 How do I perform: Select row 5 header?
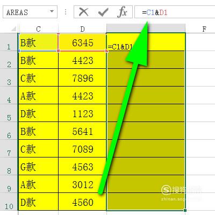(x=9, y=113)
